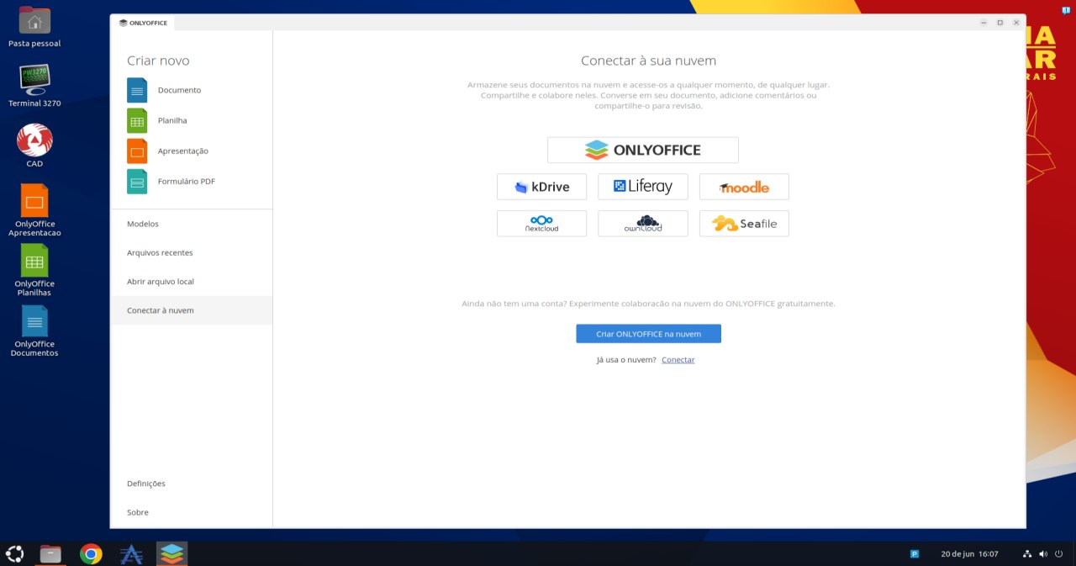Connect to Nextcloud storage
Viewport: 1076px width, 566px height.
pos(541,223)
